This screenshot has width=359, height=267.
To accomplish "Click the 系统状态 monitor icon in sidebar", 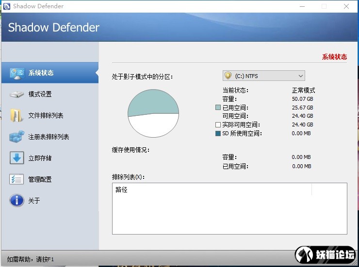I will click(17, 73).
